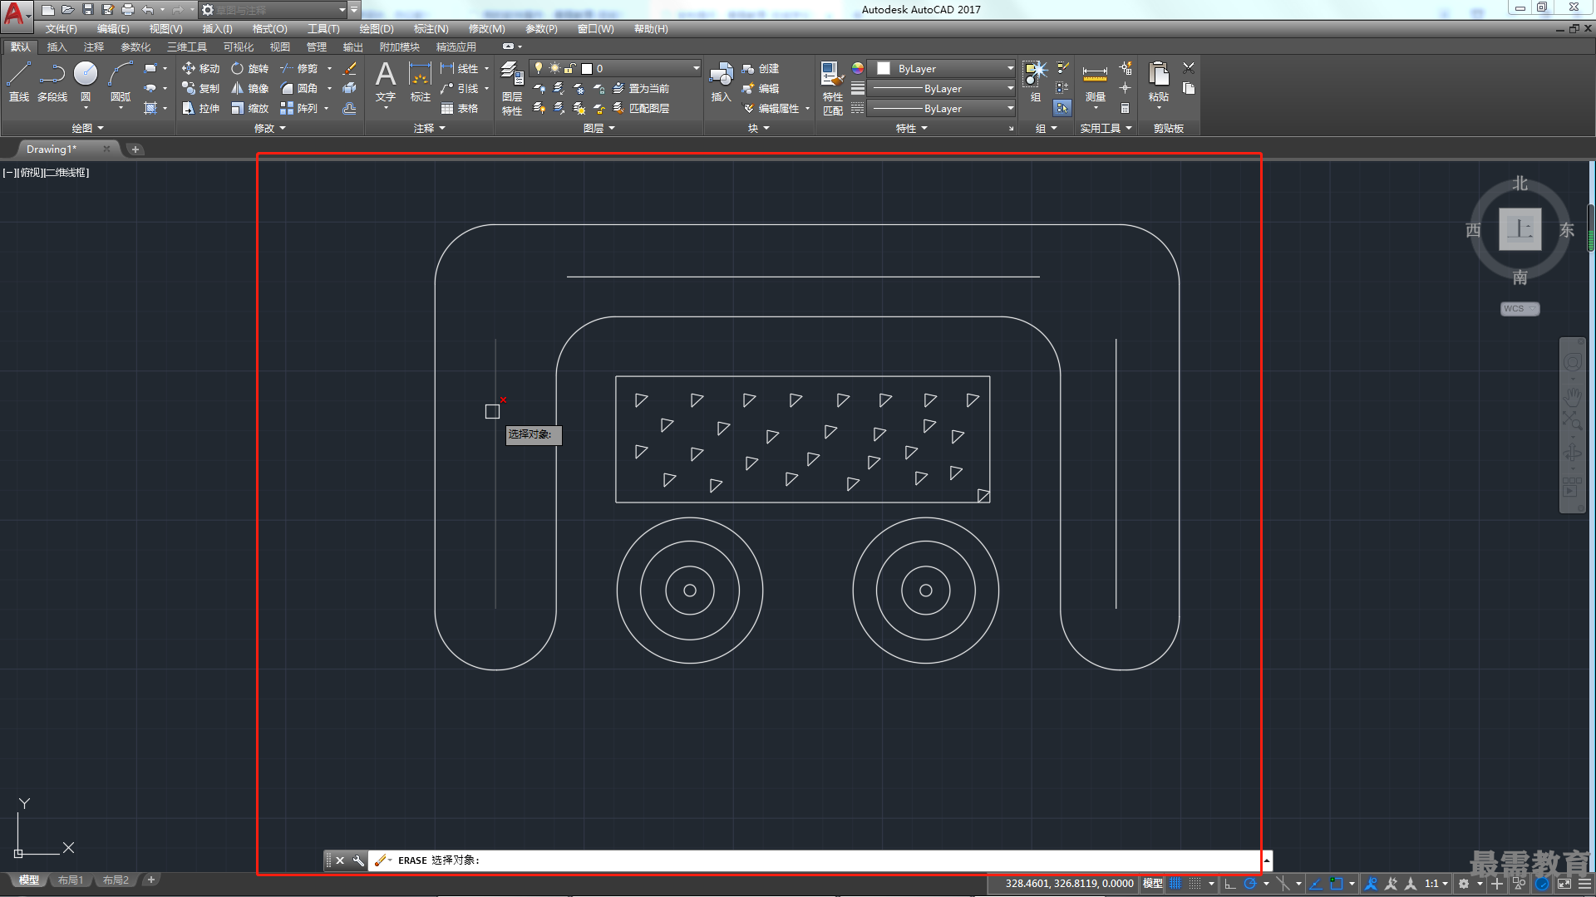This screenshot has width=1596, height=897.
Task: Open the annotation scale 1:1 dropdown
Action: (x=1436, y=884)
